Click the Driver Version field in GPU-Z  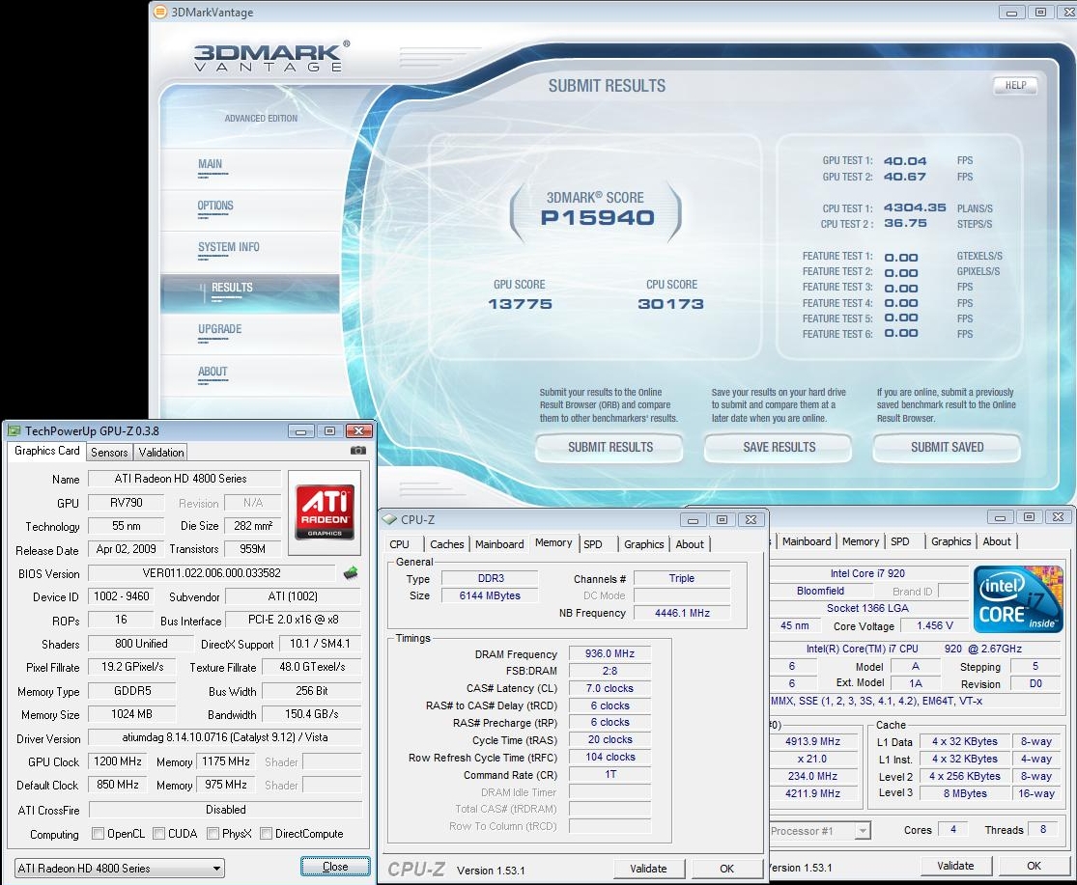225,737
